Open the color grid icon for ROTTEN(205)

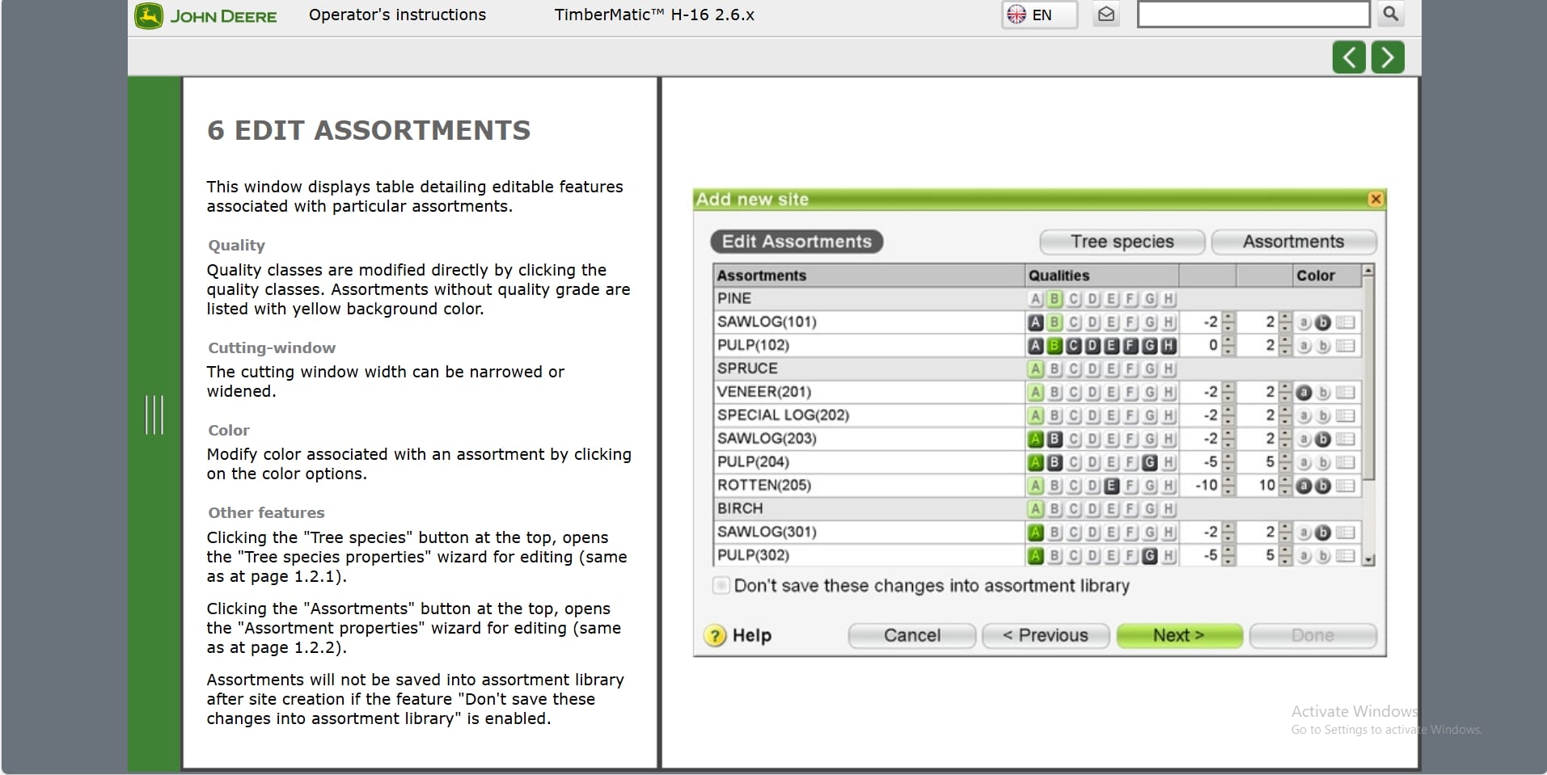click(x=1345, y=486)
